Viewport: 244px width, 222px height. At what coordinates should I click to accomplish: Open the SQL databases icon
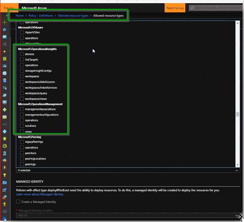click(5, 80)
